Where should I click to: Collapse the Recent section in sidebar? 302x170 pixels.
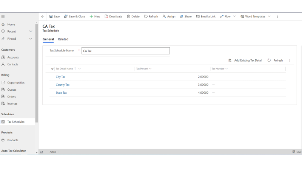pyautogui.click(x=31, y=31)
